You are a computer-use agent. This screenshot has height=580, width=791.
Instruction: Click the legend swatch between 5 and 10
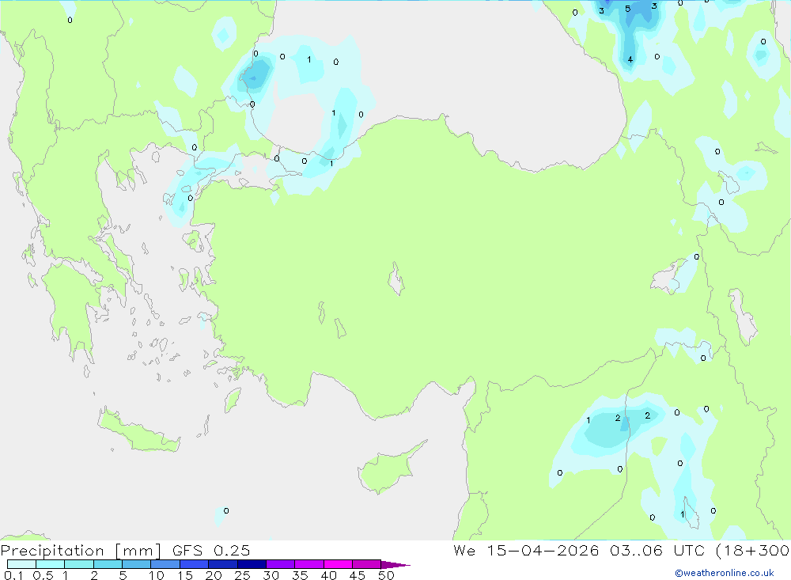pos(136,564)
